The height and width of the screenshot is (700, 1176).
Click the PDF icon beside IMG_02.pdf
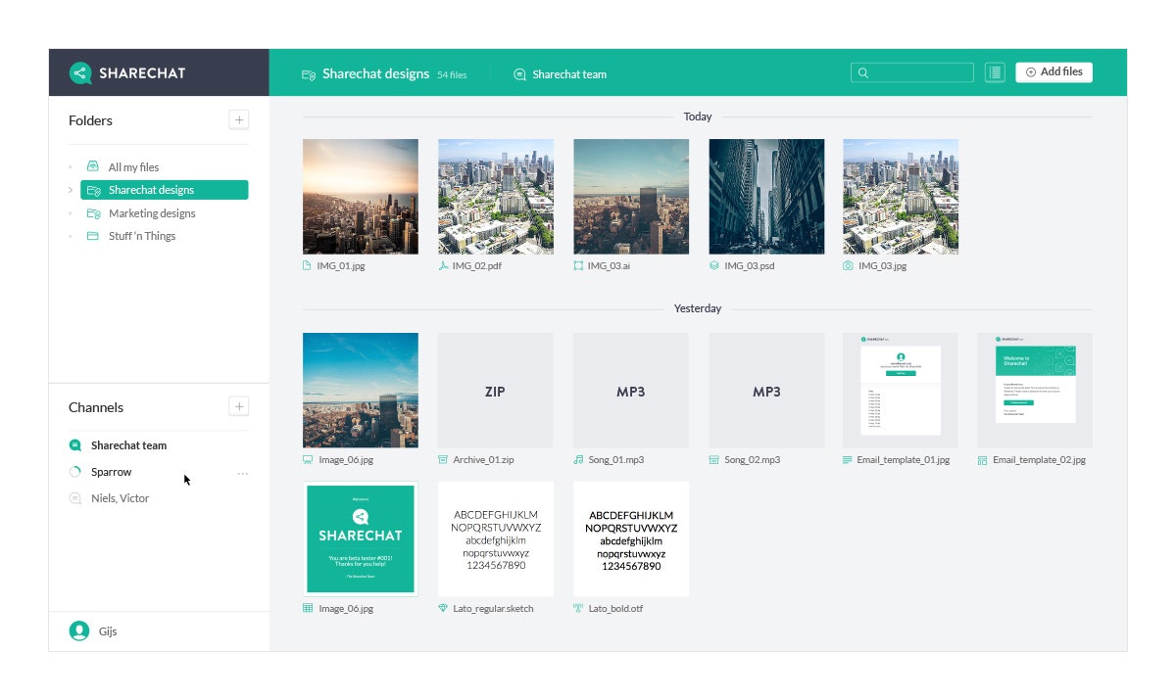[x=443, y=265]
